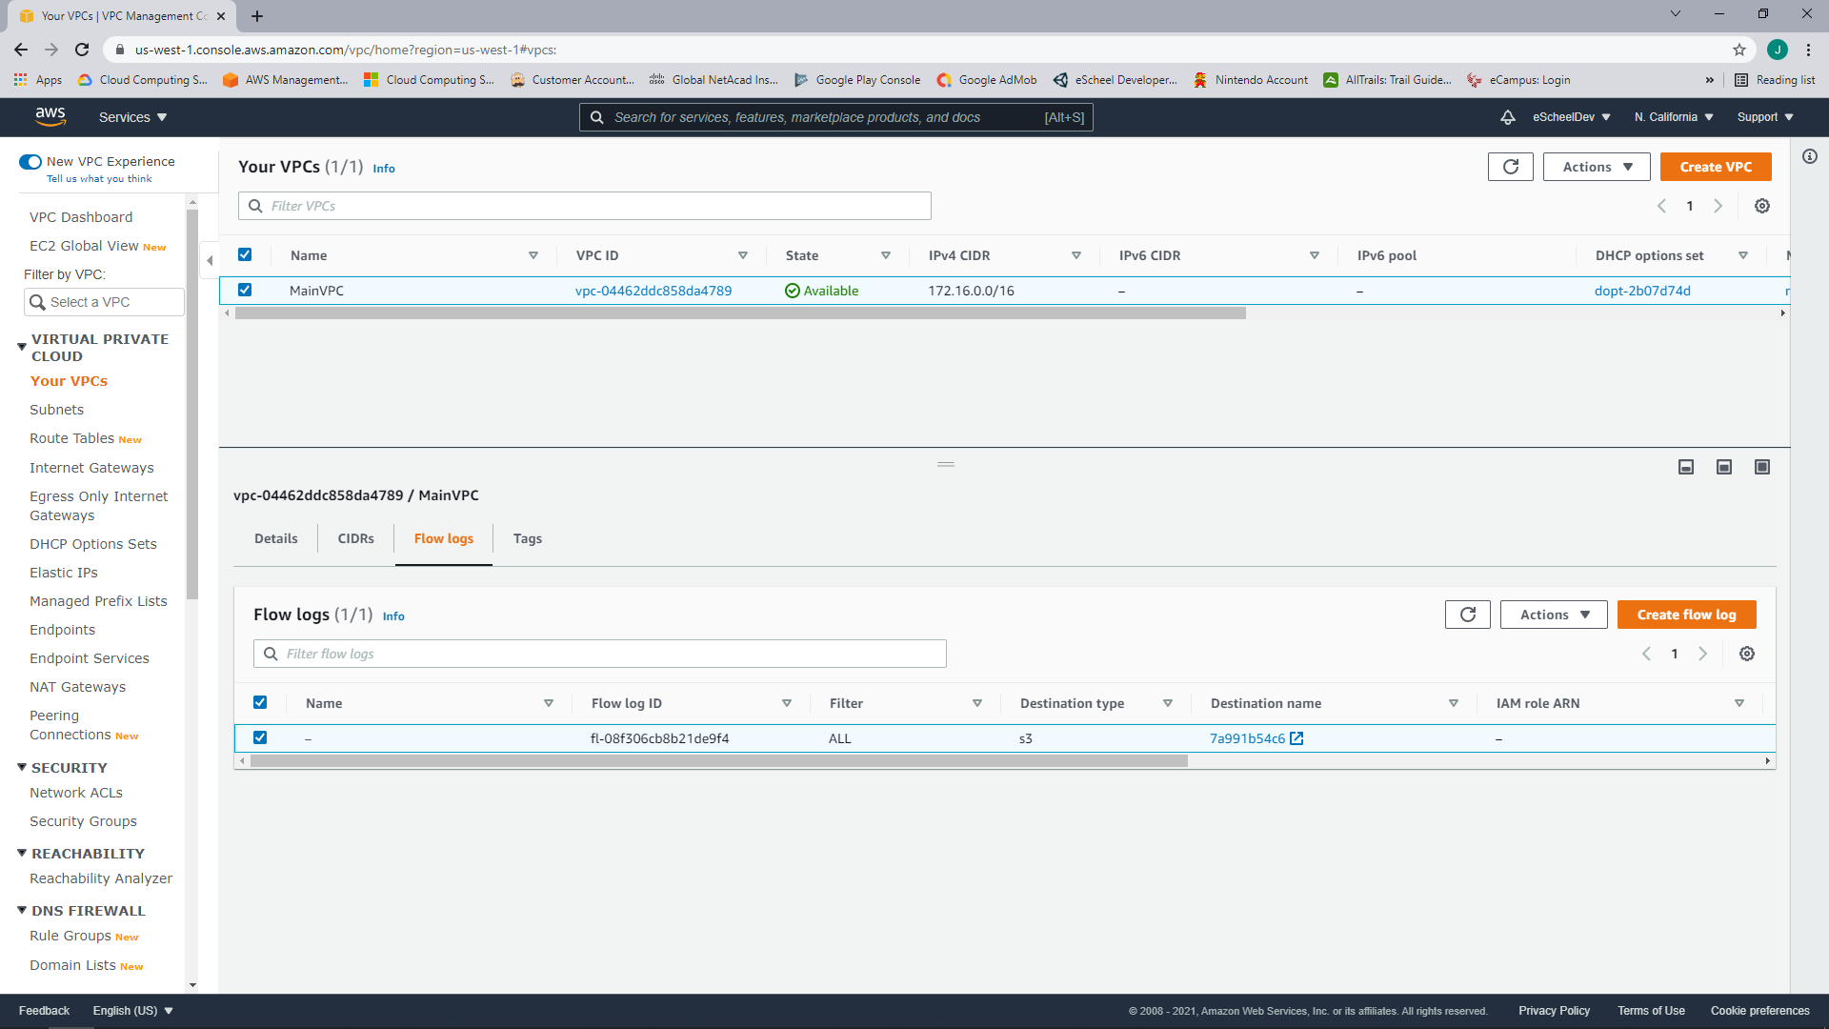Image resolution: width=1829 pixels, height=1029 pixels.
Task: Open the vpc-04462ddc858da4789 link
Action: (x=653, y=290)
